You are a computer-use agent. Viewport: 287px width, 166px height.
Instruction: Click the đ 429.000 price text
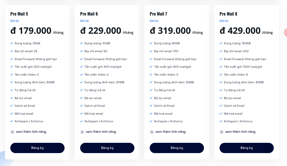click(240, 31)
